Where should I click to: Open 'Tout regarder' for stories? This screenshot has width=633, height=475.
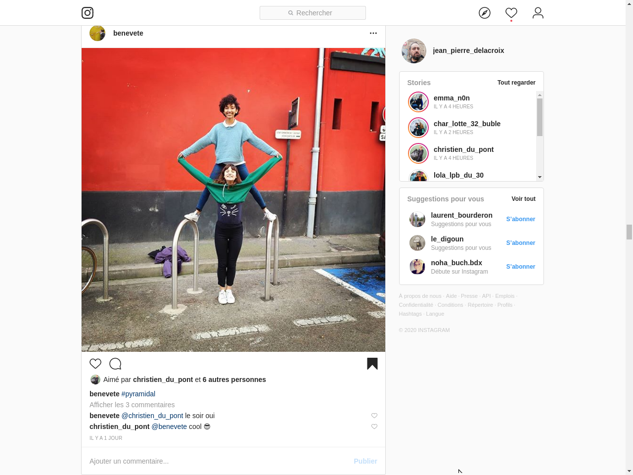coord(516,83)
